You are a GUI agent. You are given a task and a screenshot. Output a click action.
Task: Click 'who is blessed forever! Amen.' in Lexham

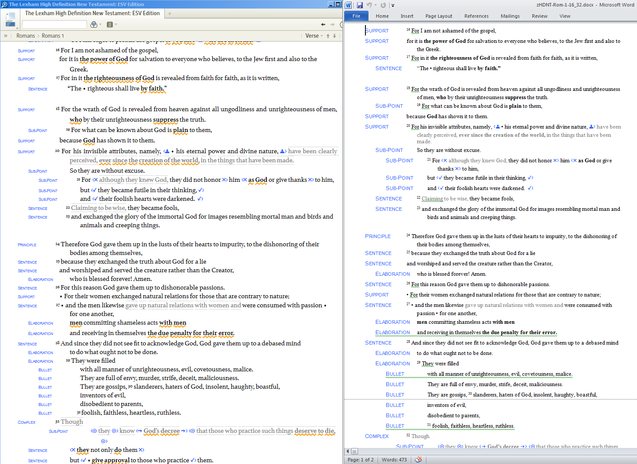tap(111, 279)
